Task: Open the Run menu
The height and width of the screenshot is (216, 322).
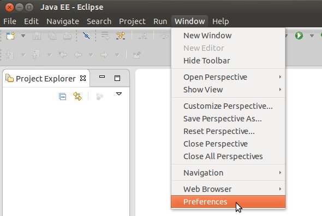Action: pos(160,21)
